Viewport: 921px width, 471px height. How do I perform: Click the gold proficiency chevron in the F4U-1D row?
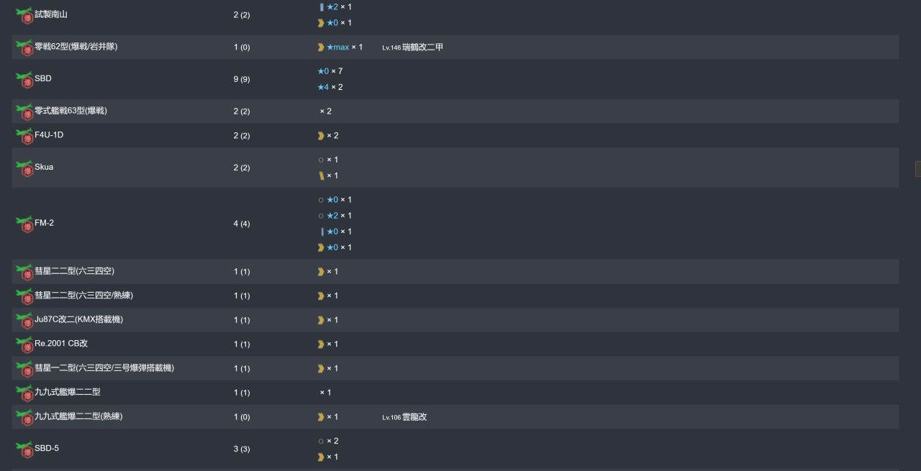321,136
